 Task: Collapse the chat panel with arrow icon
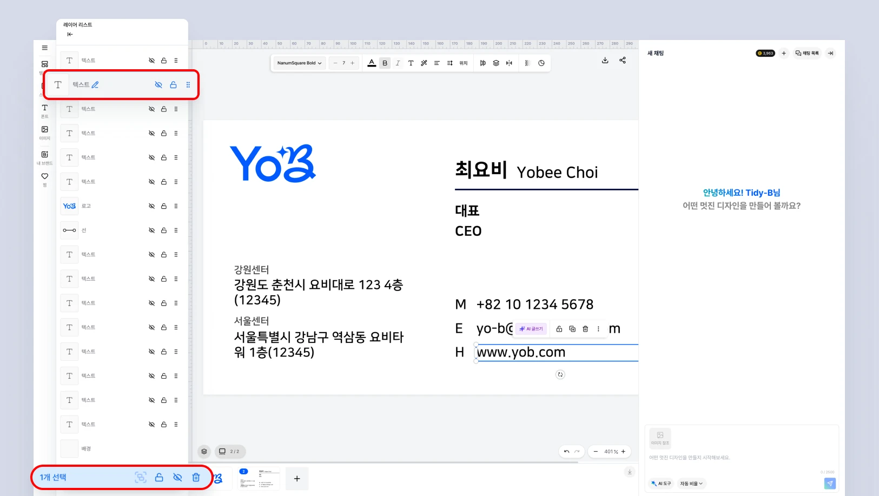tap(830, 53)
